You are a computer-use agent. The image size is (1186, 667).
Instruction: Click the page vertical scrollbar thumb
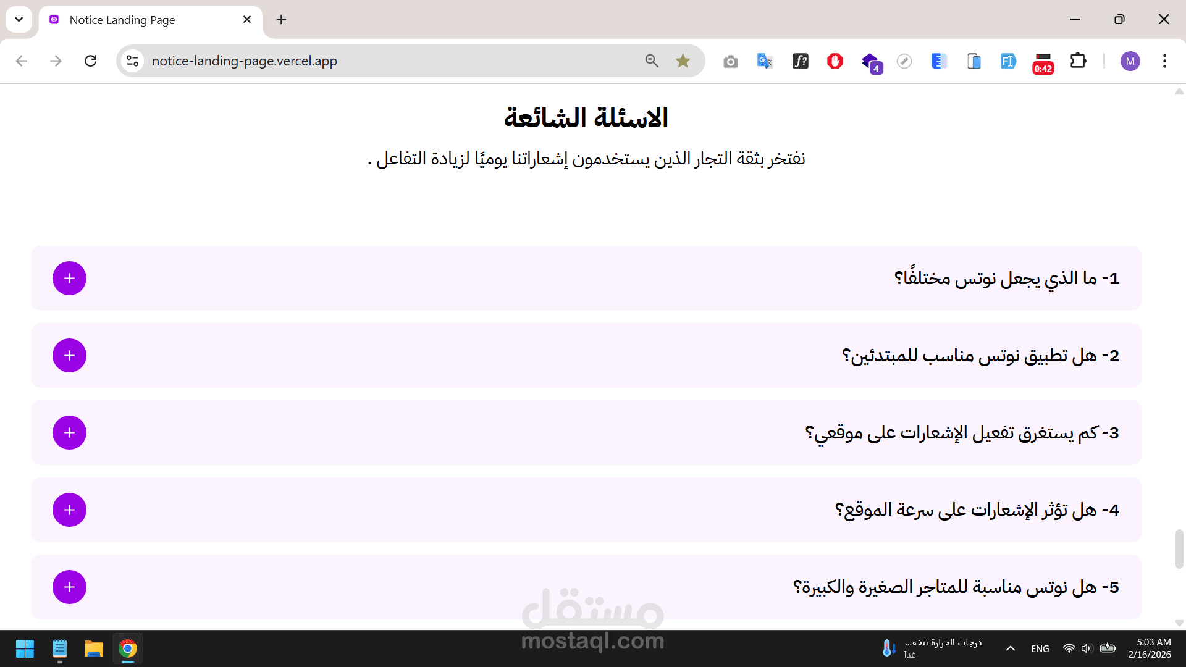pyautogui.click(x=1179, y=548)
